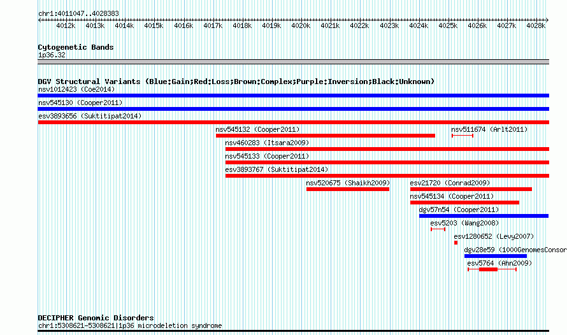Select the 1p36.32 band label
Screen dimensions: 567x335
point(52,55)
